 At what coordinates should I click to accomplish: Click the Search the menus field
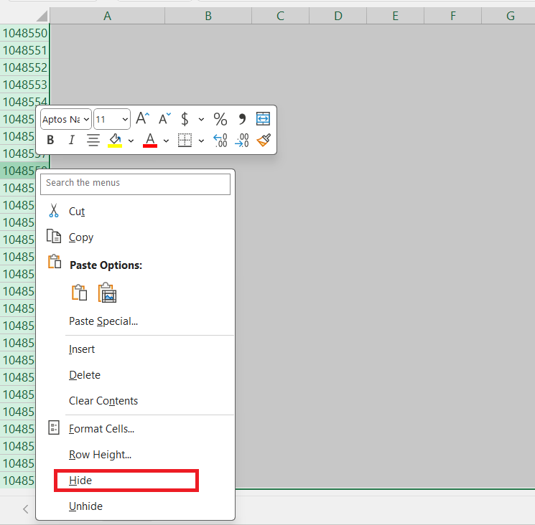(135, 184)
